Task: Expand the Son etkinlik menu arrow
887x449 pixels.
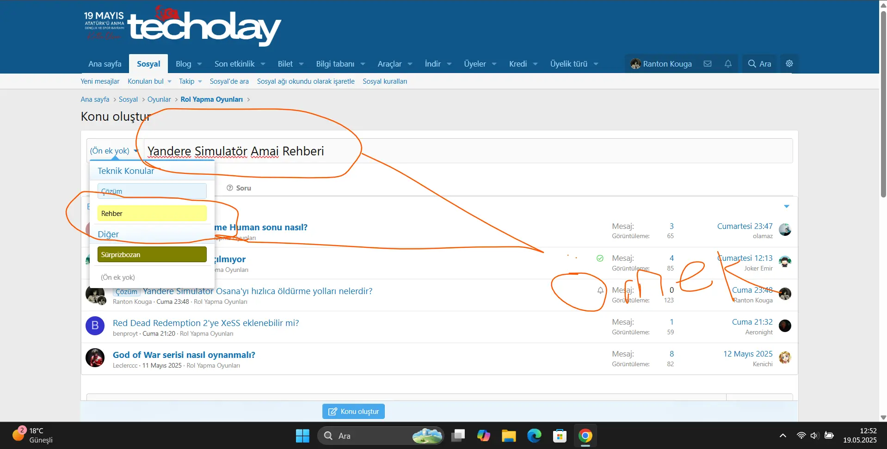Action: coord(263,64)
